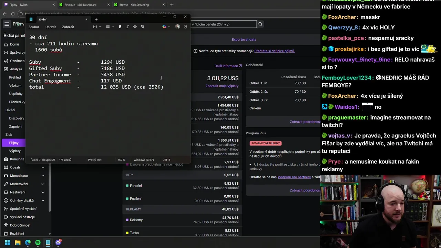Open the Notepad account avatar
Image resolution: width=441 pixels, height=248 pixels.
point(177,27)
